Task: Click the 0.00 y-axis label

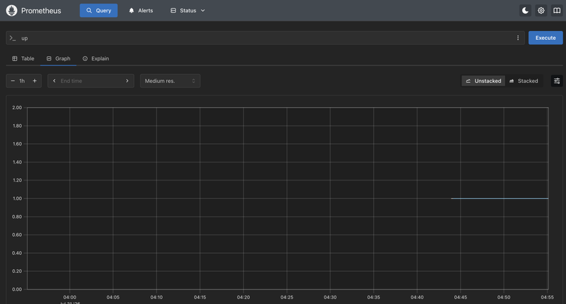Action: (x=17, y=289)
